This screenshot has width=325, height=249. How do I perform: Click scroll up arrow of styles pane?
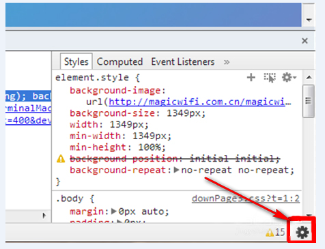[x=309, y=78]
